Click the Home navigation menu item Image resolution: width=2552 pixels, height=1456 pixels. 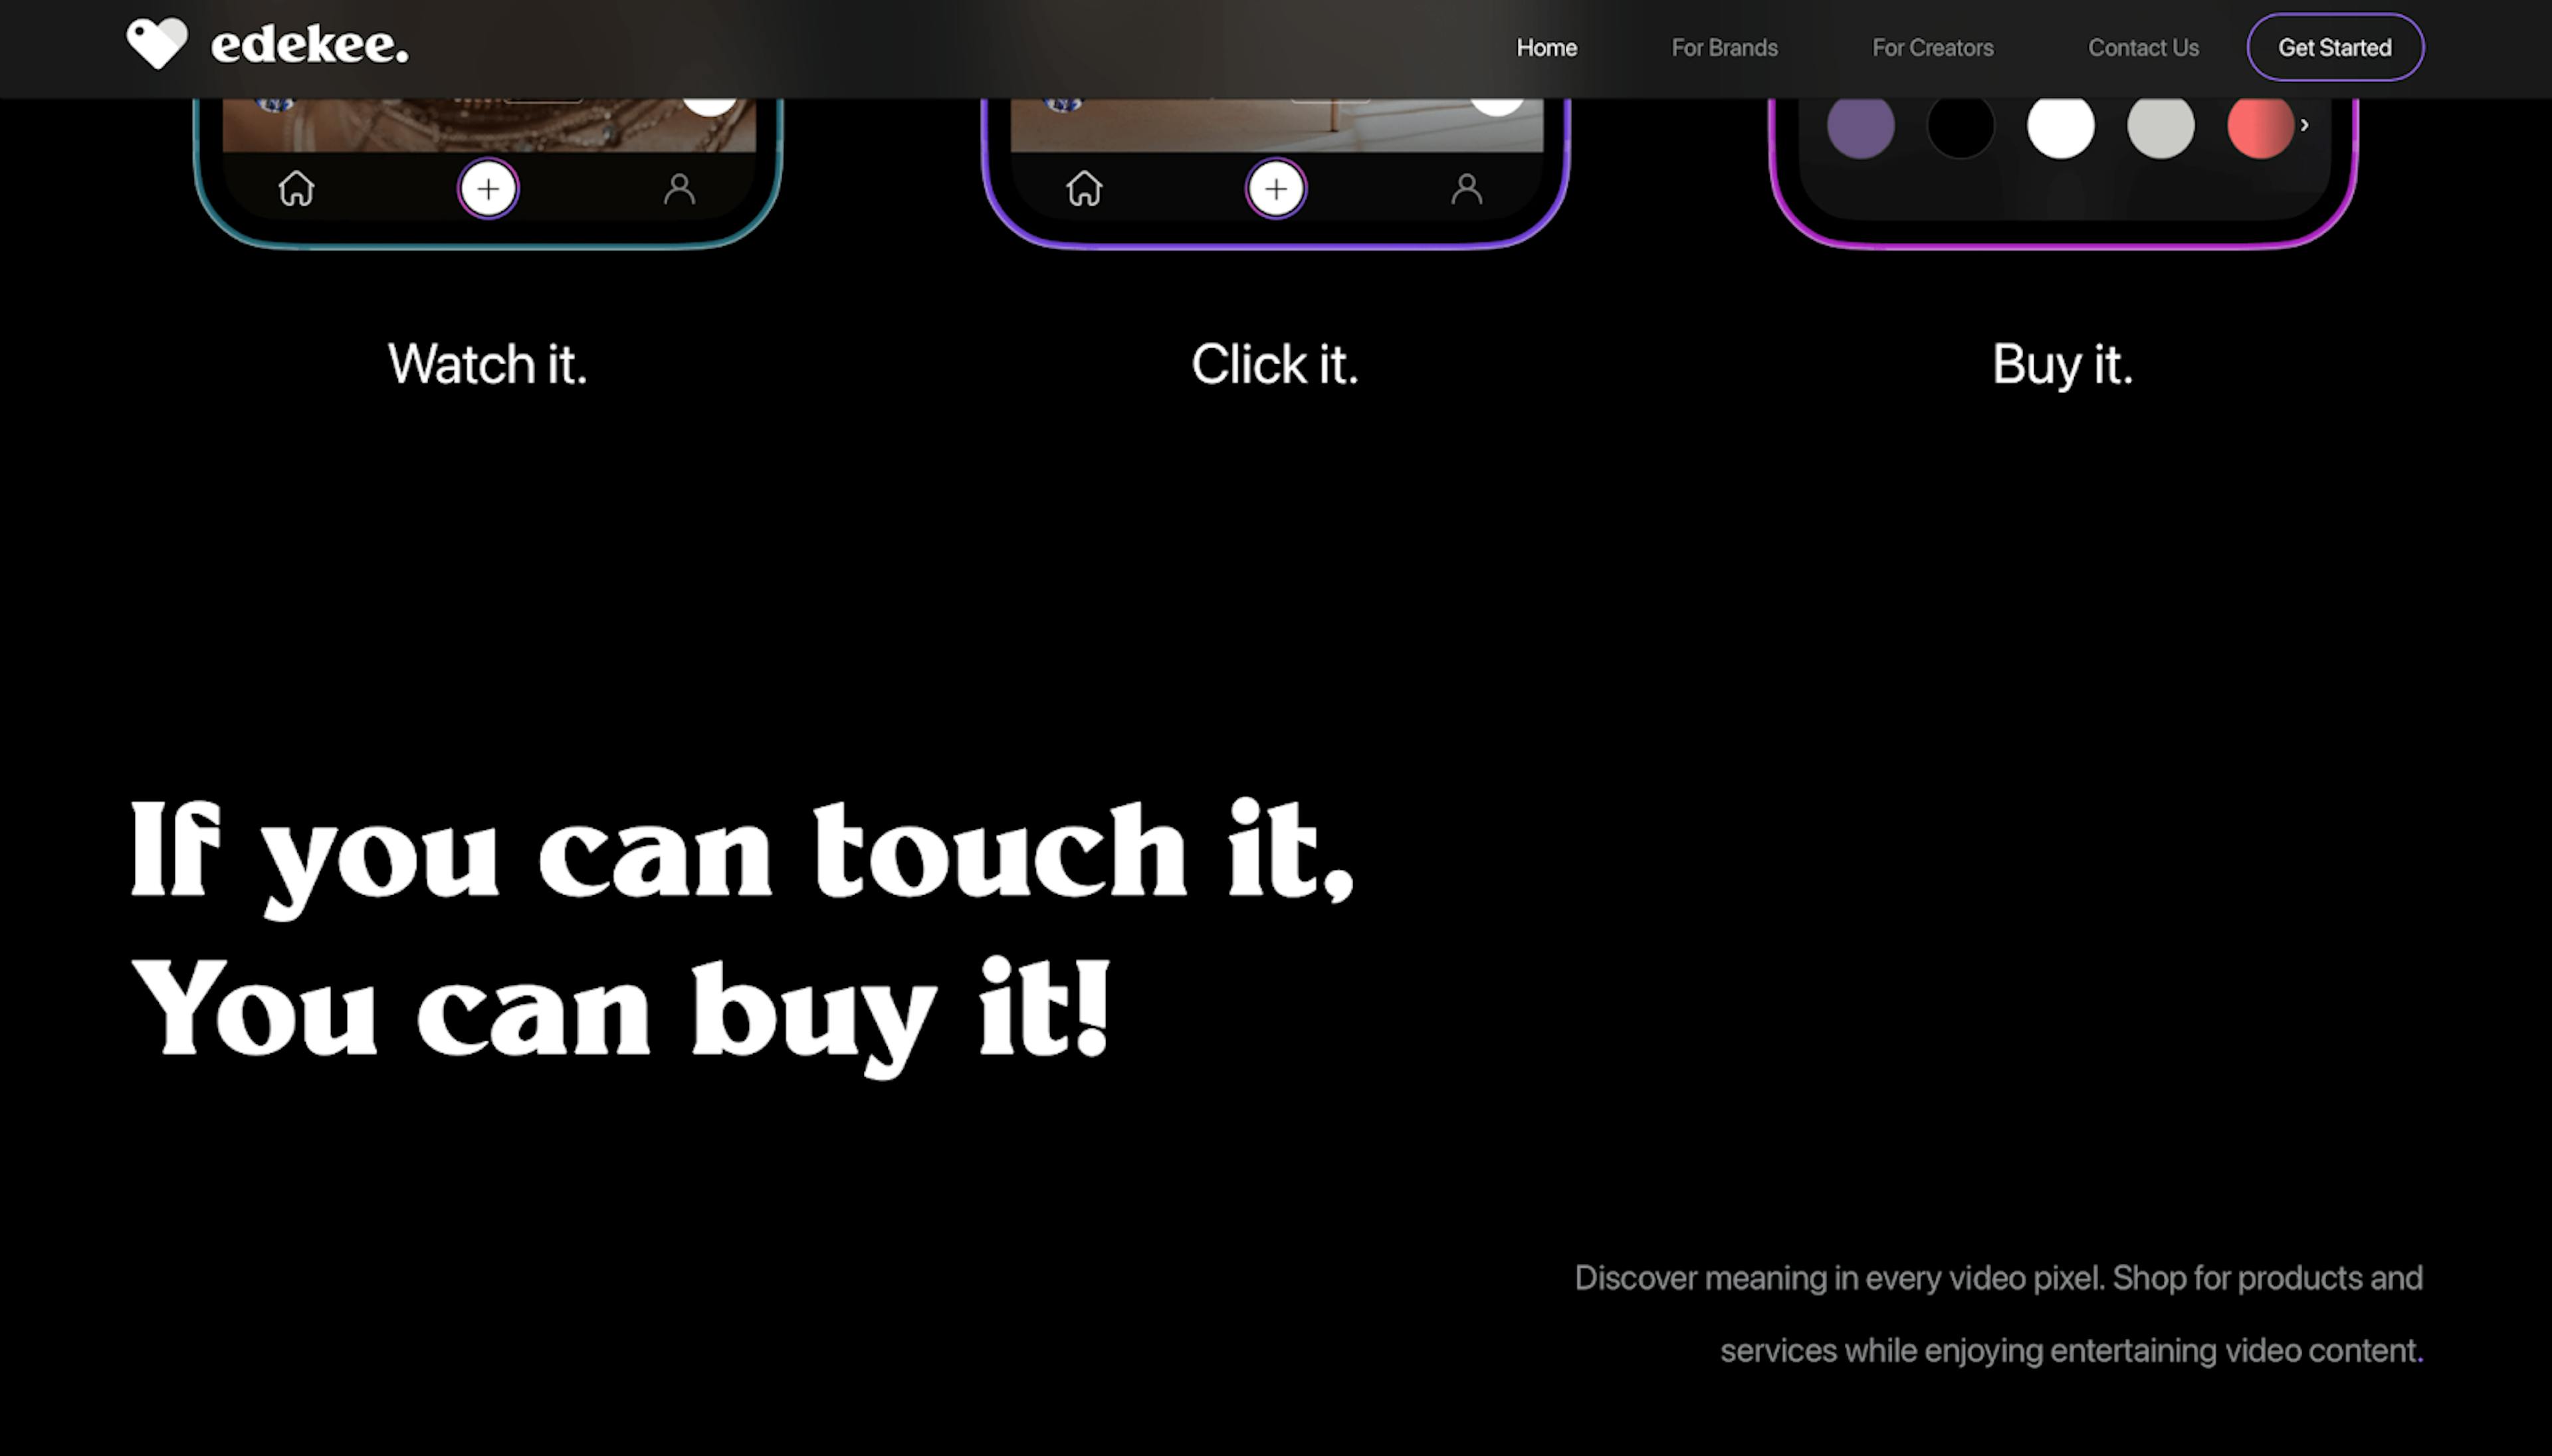pyautogui.click(x=1546, y=47)
